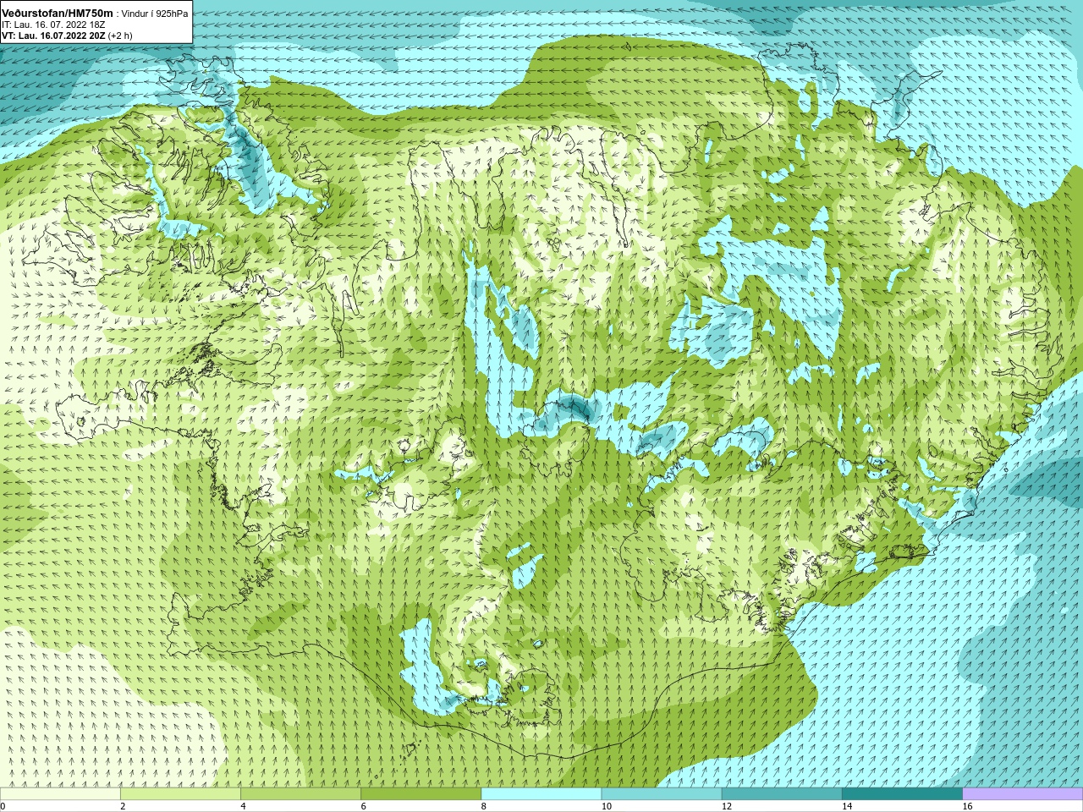Click the legend scale value '14'

point(848,806)
